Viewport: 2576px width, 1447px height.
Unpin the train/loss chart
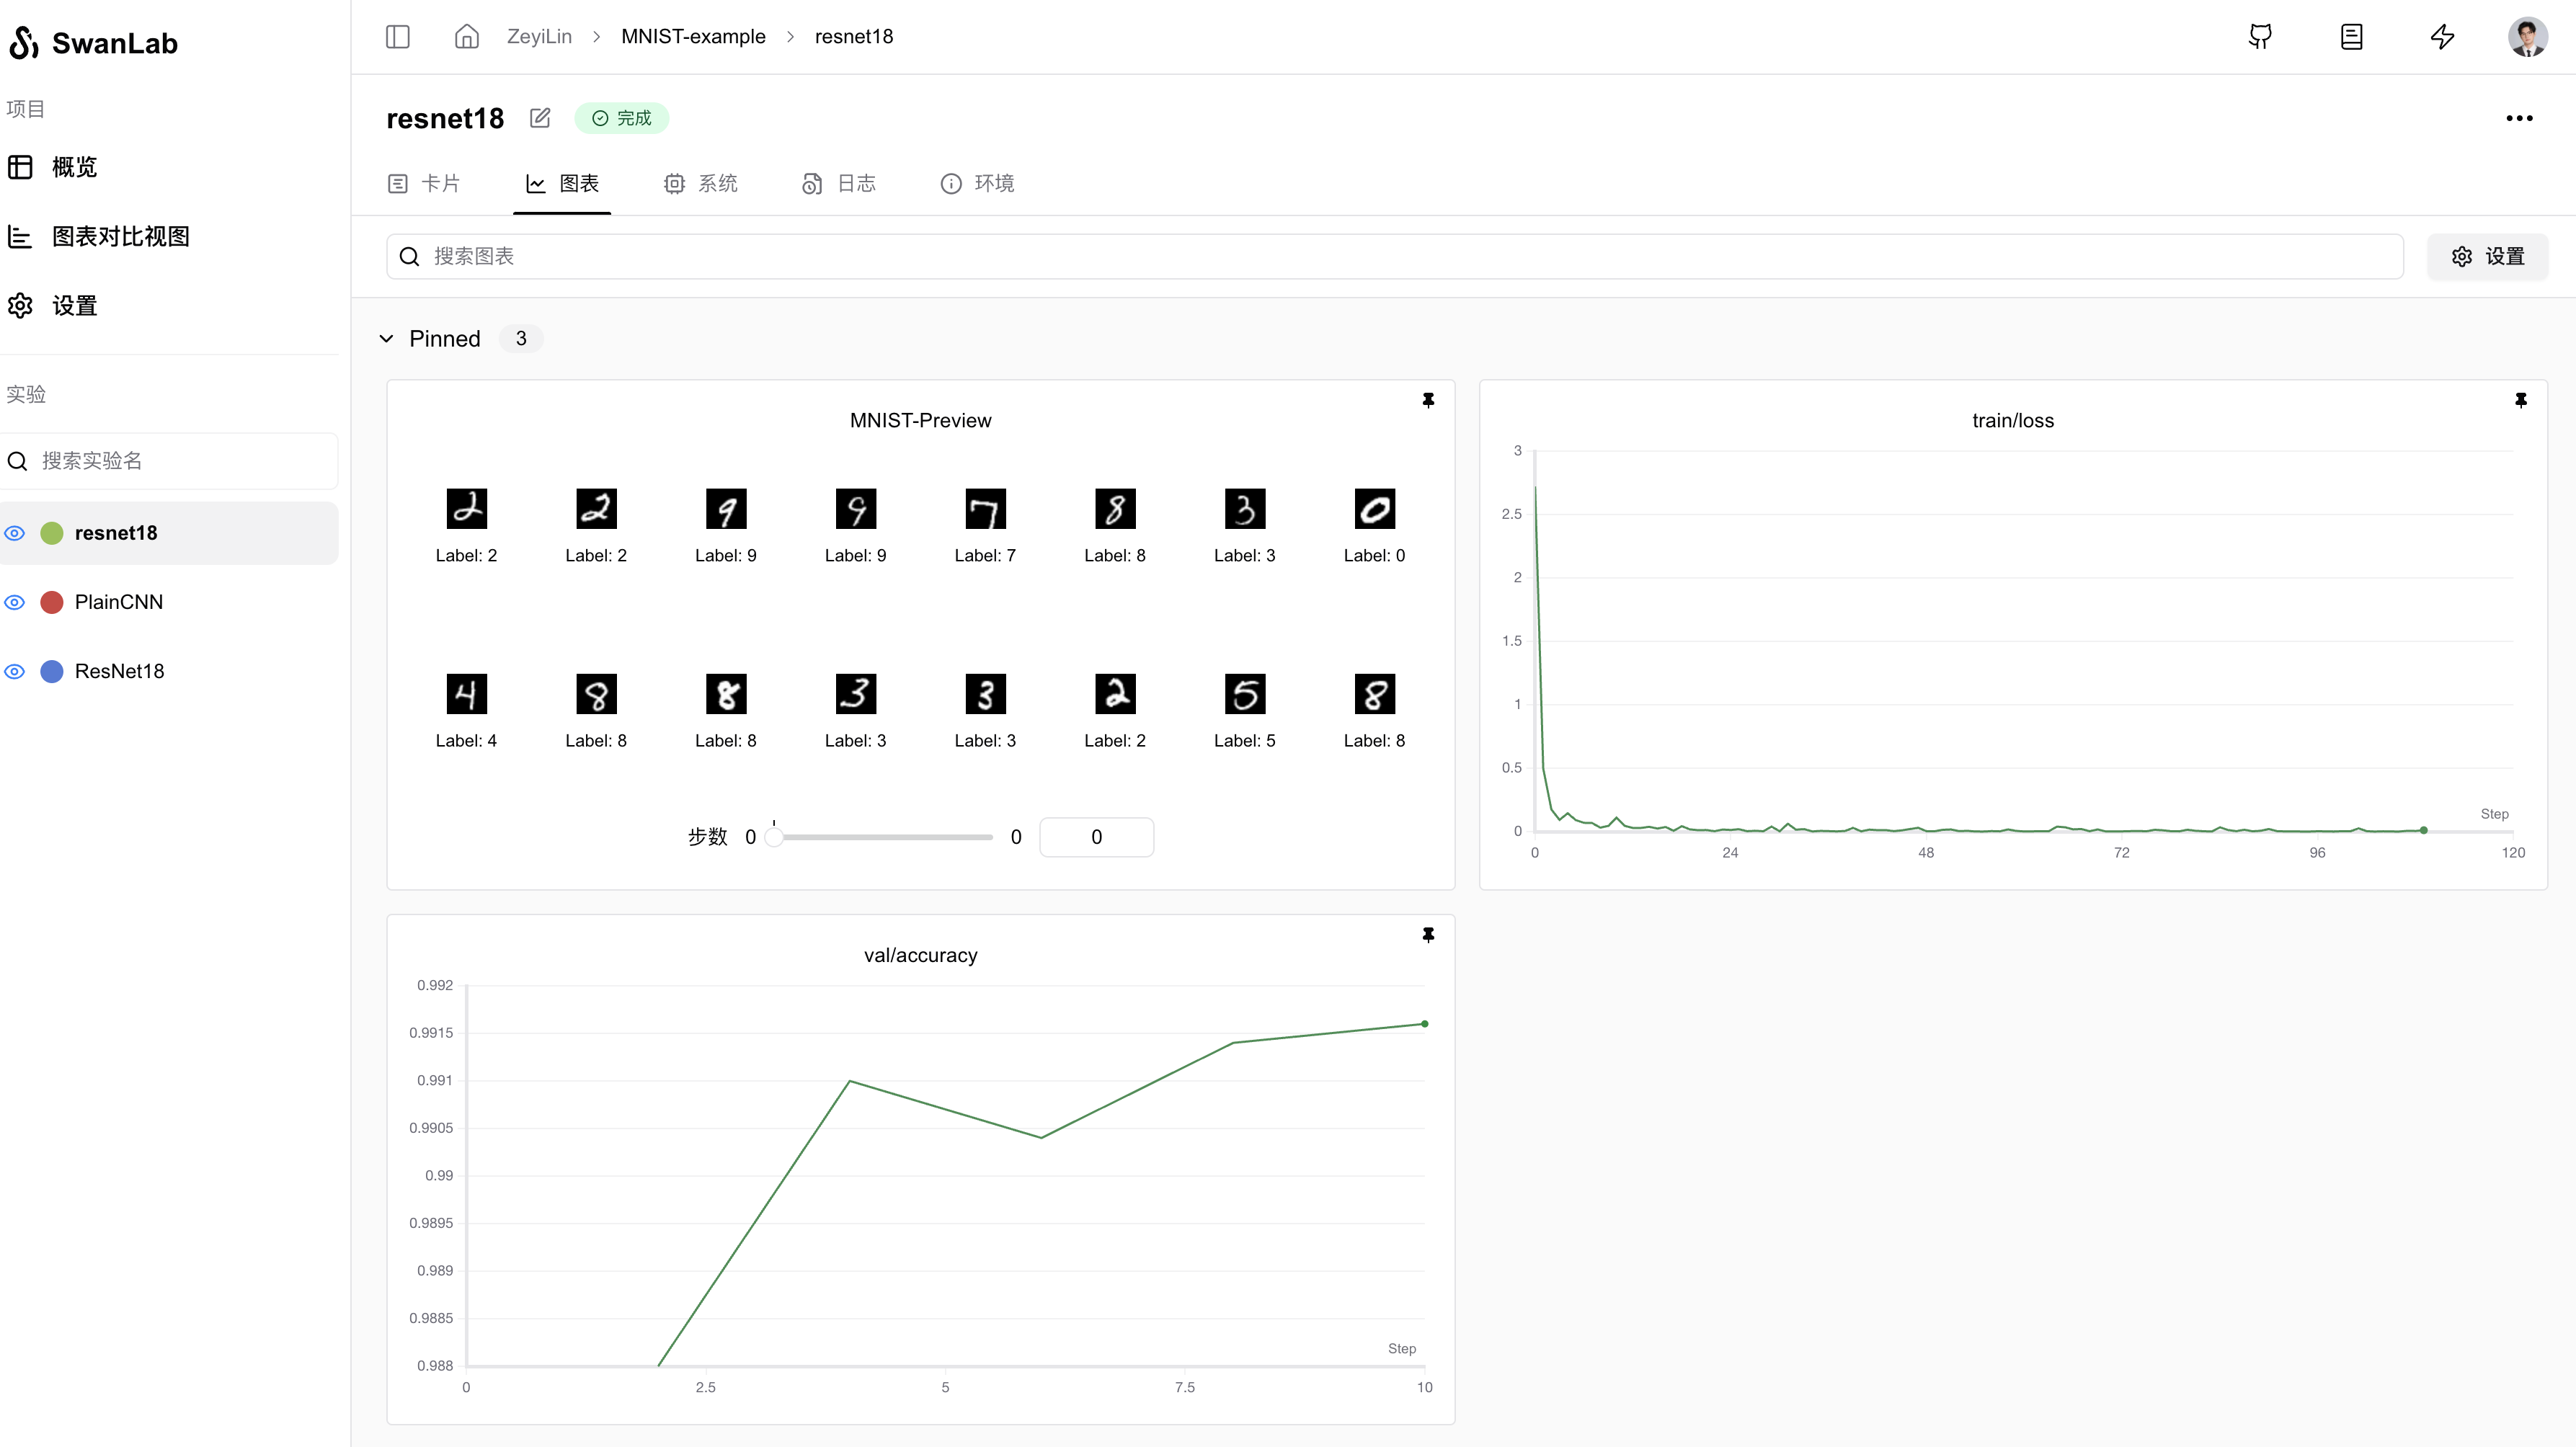pos(2520,400)
